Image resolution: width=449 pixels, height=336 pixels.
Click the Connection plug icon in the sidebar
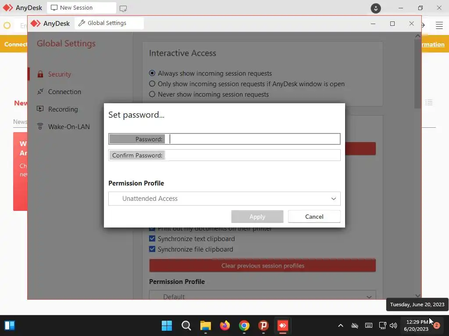point(40,92)
